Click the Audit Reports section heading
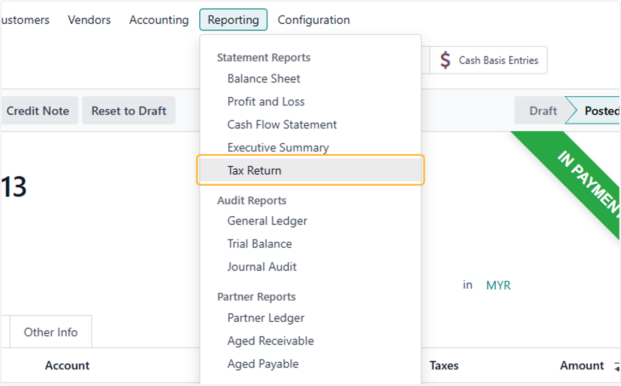 pos(252,200)
